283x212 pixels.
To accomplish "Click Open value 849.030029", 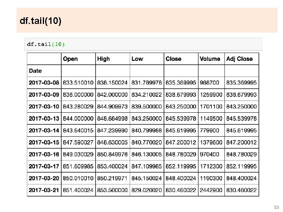I will tap(78, 154).
